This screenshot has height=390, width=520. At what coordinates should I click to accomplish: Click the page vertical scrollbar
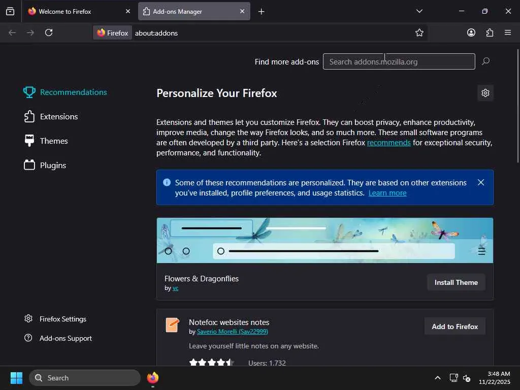(x=517, y=106)
